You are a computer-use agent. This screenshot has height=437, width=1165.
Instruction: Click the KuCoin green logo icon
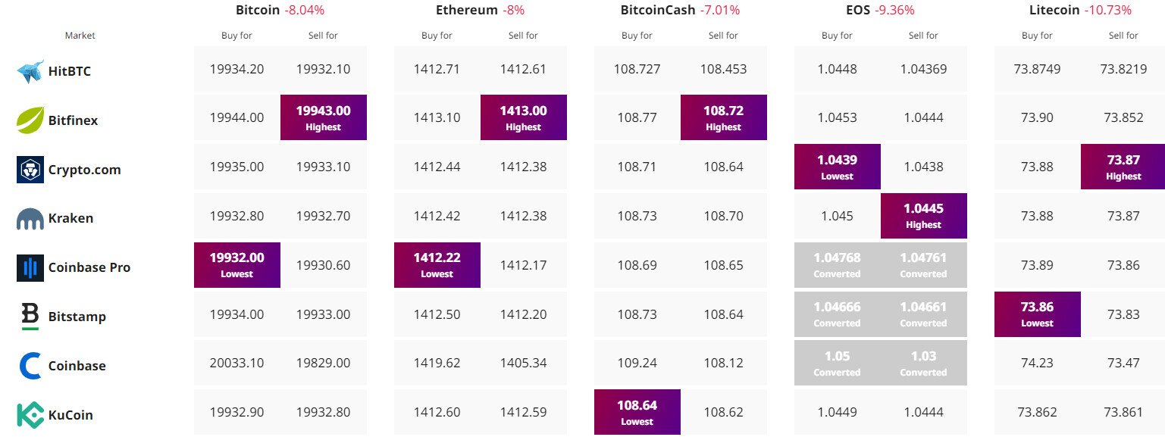click(30, 415)
